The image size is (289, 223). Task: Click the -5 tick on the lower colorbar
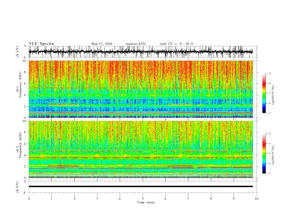pyautogui.click(x=269, y=153)
